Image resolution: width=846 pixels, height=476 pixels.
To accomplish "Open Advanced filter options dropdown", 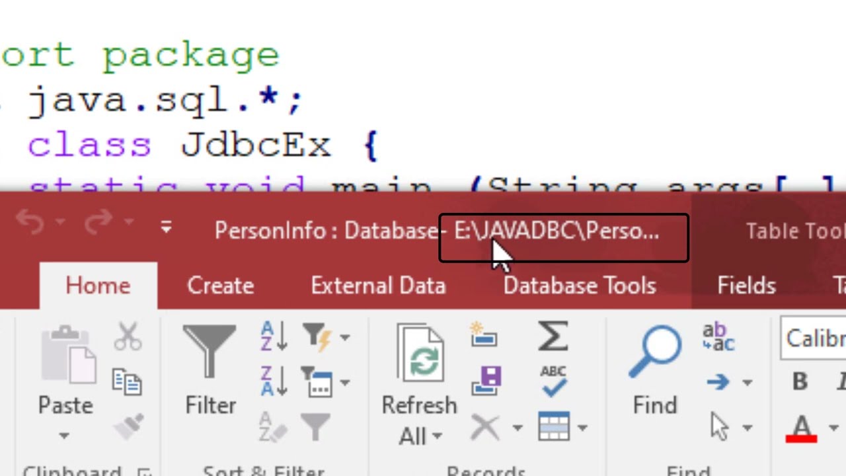I will tap(344, 382).
